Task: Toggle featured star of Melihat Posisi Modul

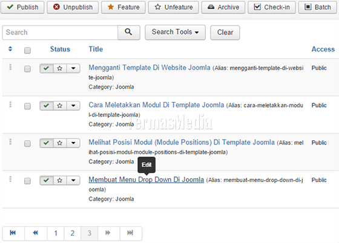Action: 60,143
